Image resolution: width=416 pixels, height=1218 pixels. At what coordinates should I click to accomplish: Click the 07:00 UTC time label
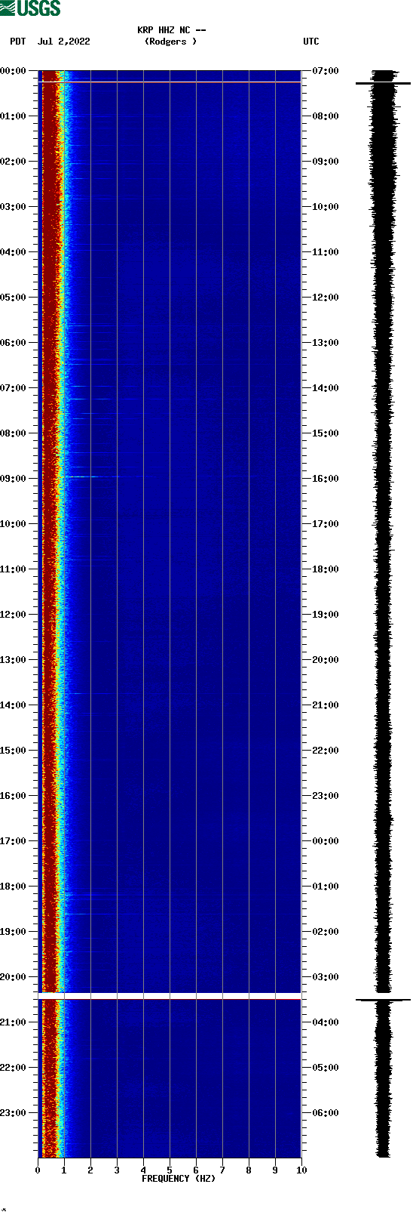point(326,71)
